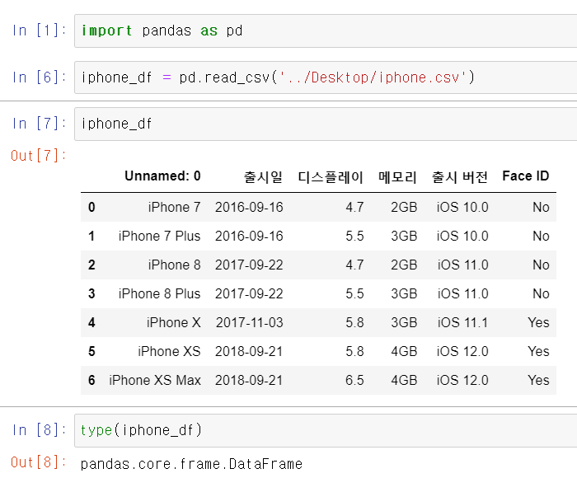Image resolution: width=577 pixels, height=478 pixels.
Task: Click the '출시일' column header
Action: pyautogui.click(x=263, y=176)
